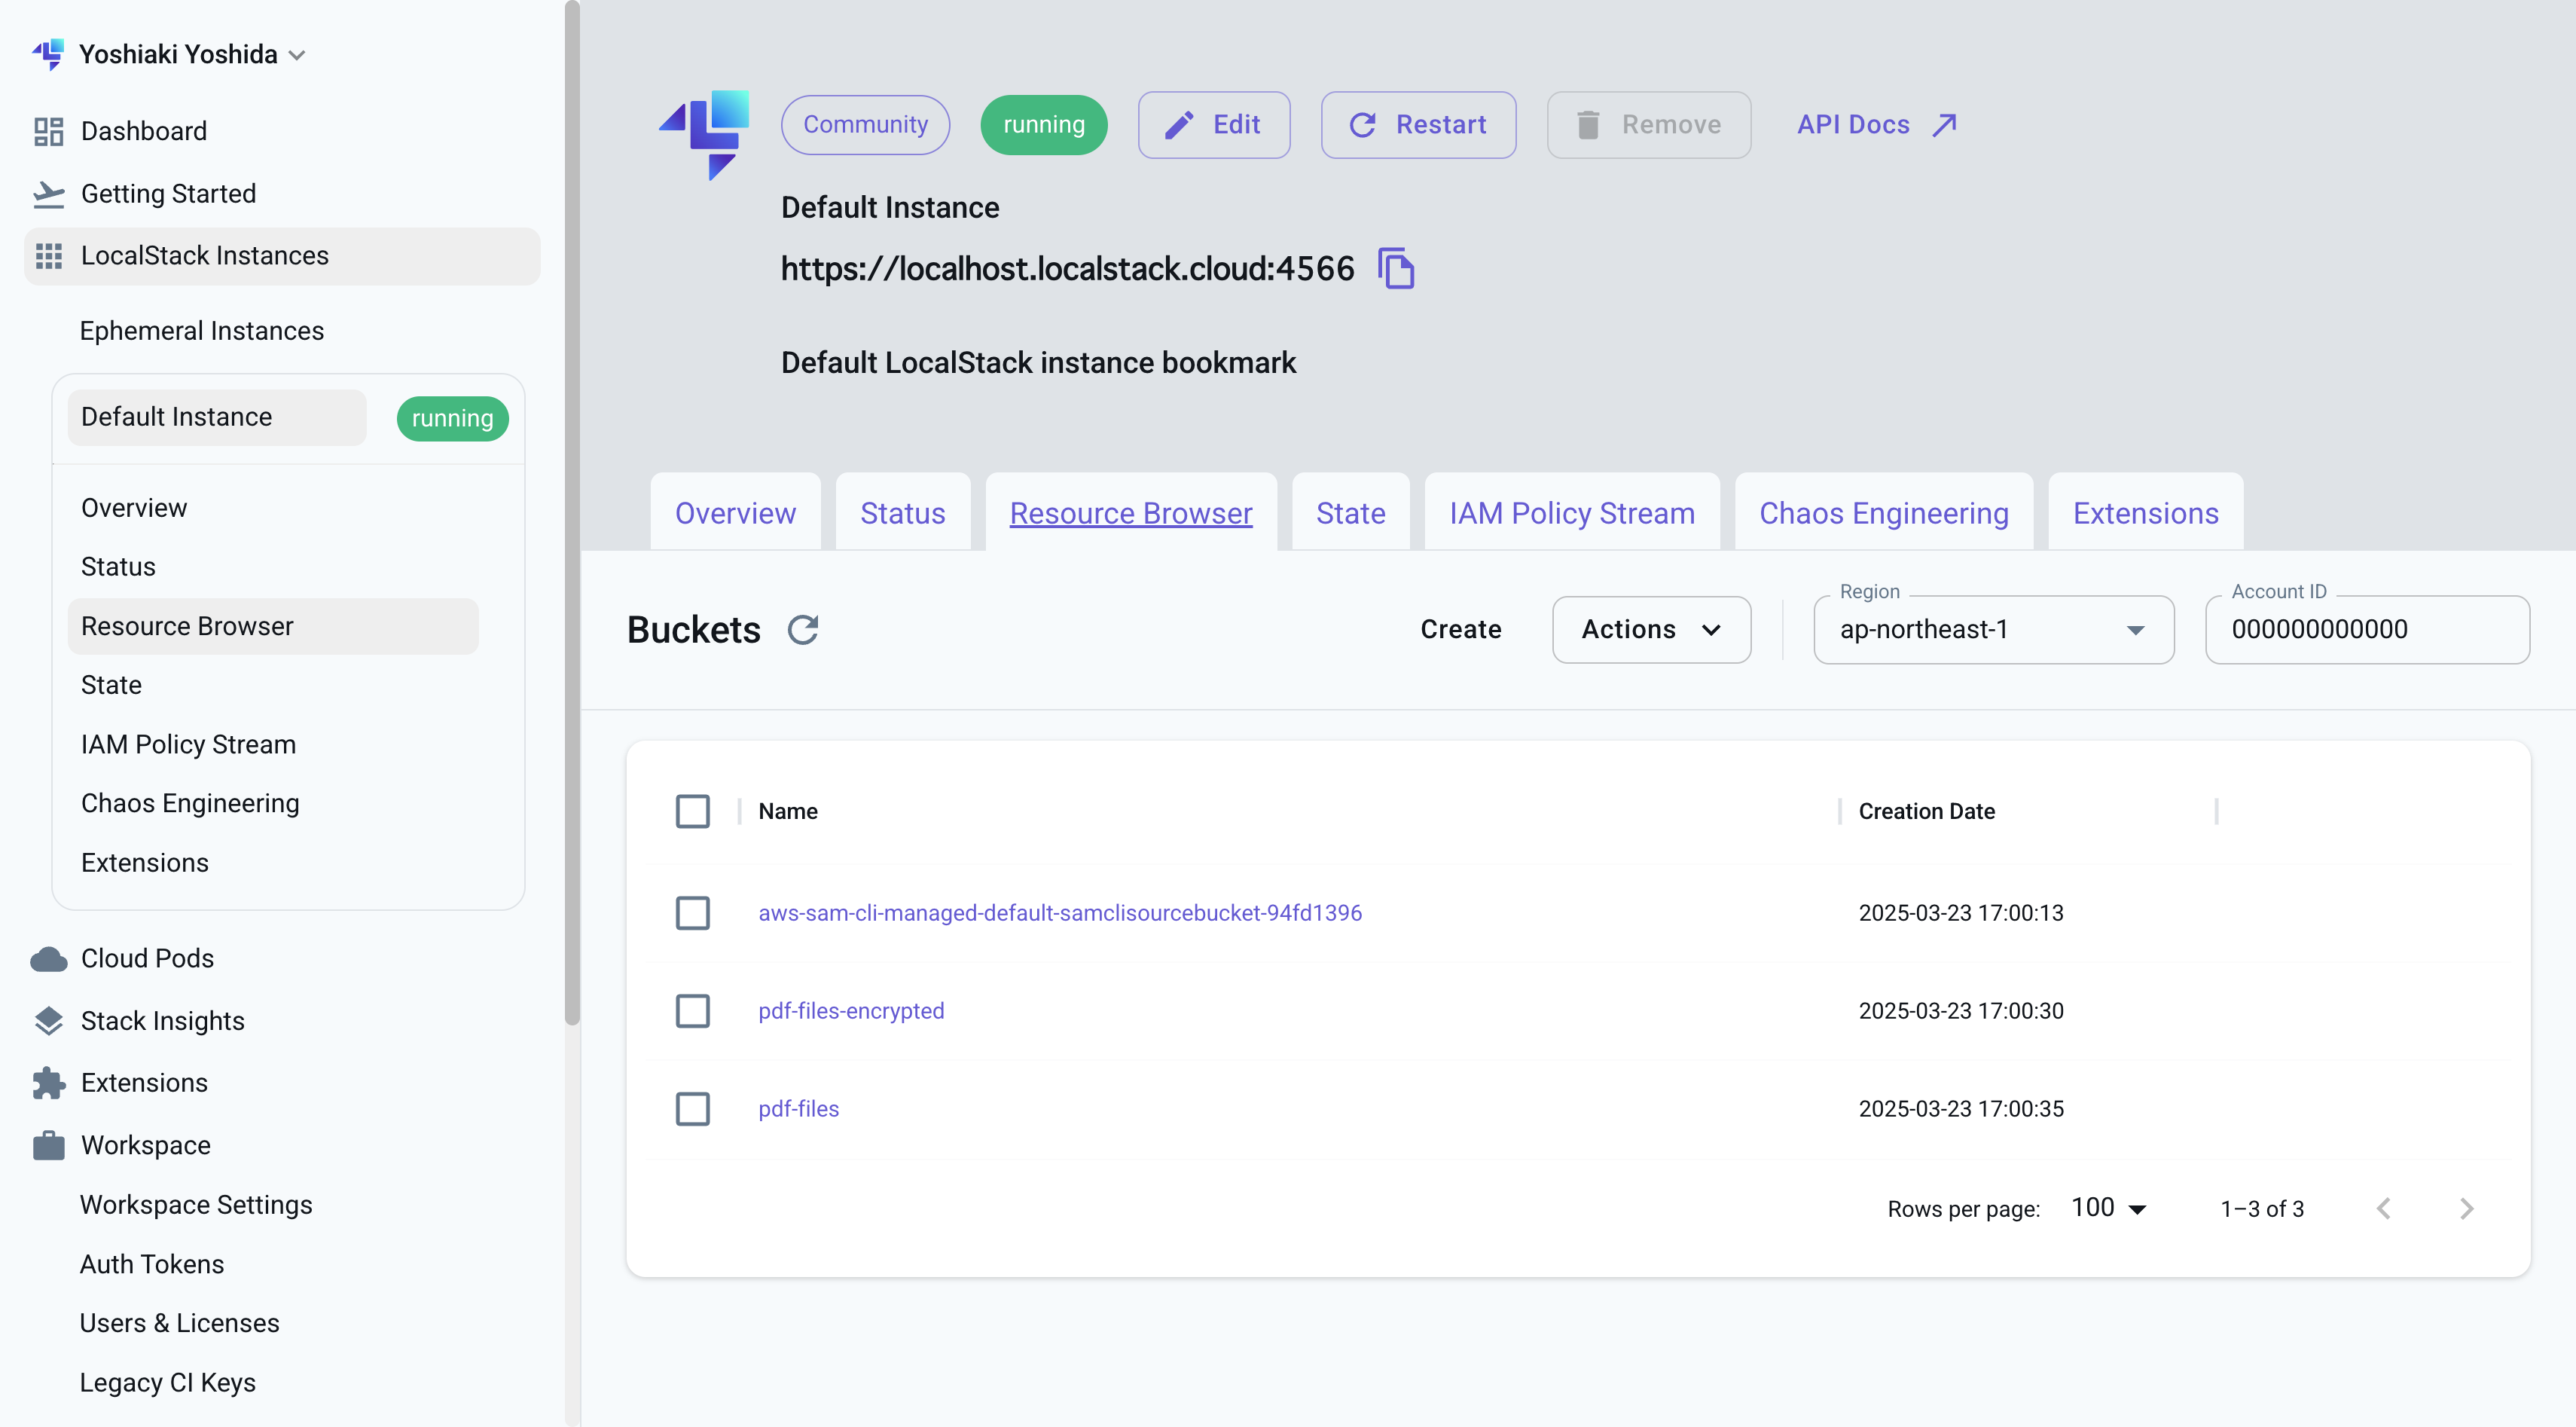Click the pencil icon on the Edit button

[1179, 124]
